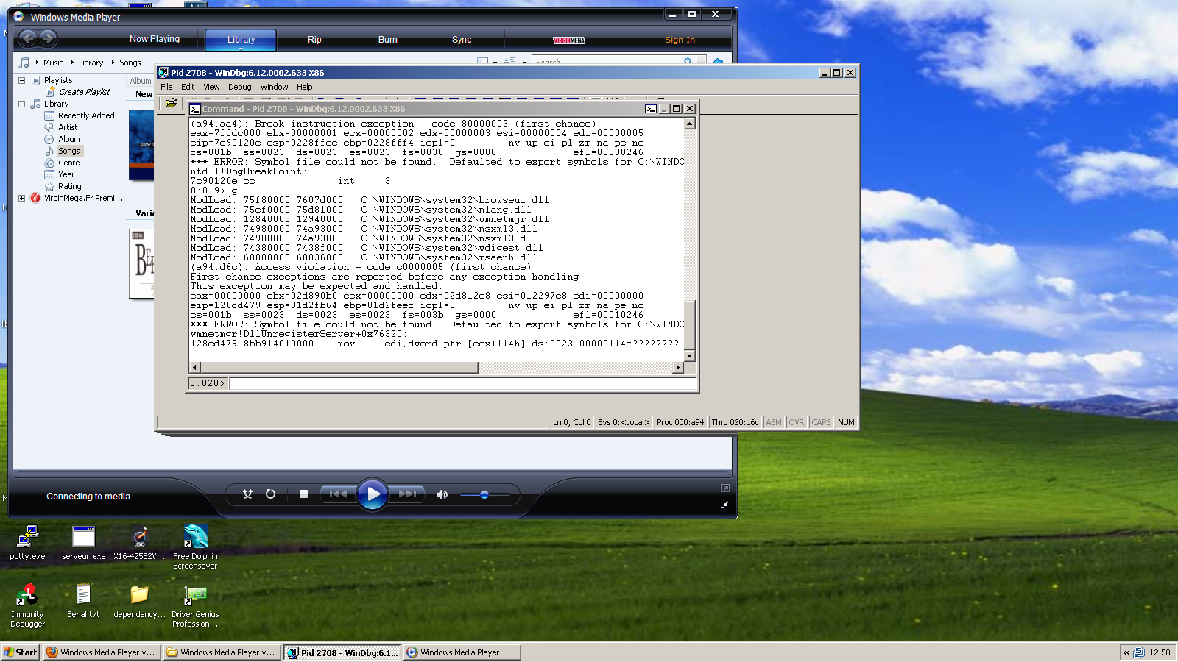Click the media player Back arrow

pyautogui.click(x=28, y=38)
